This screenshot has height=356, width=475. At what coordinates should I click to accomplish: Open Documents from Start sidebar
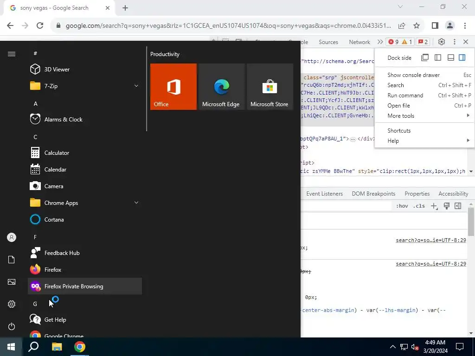(x=12, y=260)
